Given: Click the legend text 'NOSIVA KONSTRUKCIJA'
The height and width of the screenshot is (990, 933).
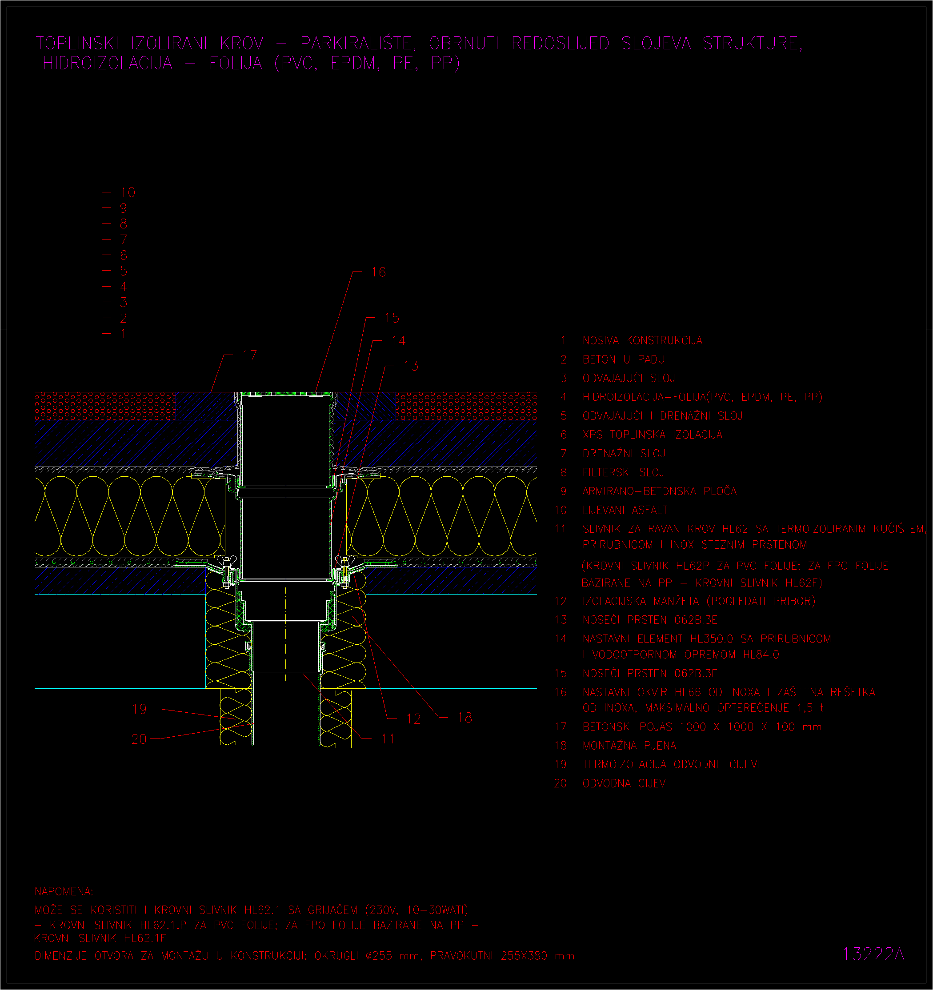Looking at the screenshot, I should pyautogui.click(x=642, y=341).
